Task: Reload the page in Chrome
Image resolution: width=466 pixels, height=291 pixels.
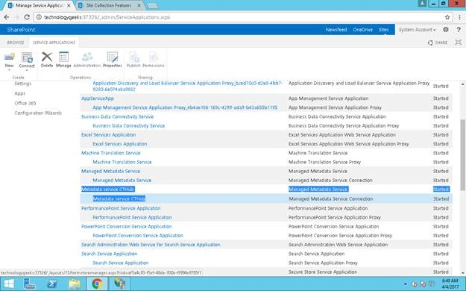Action: pos(27,17)
